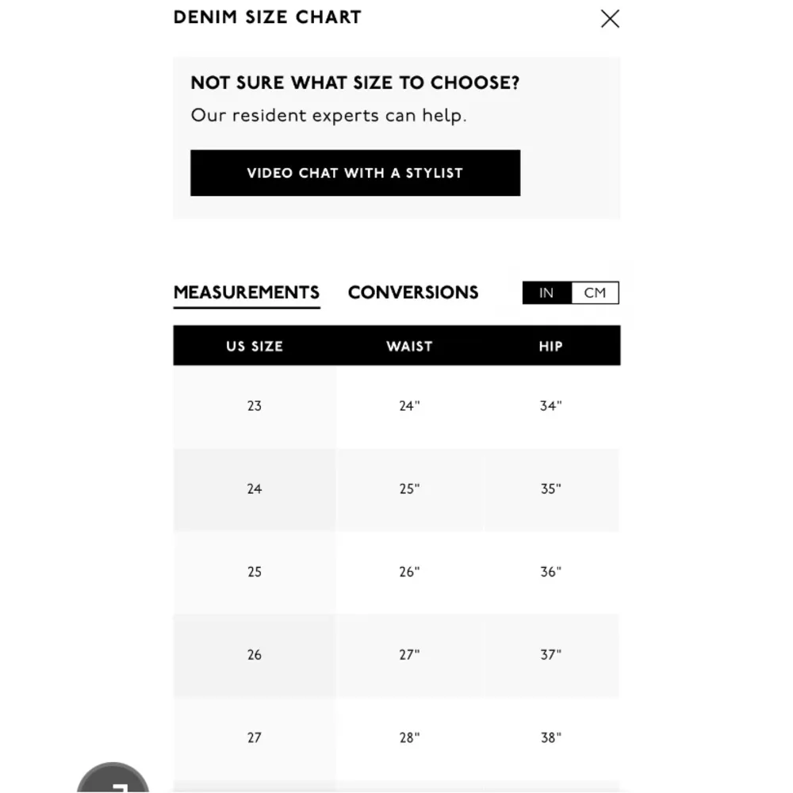Click the round gray floating icon
This screenshot has width=793, height=793.
pyautogui.click(x=113, y=779)
